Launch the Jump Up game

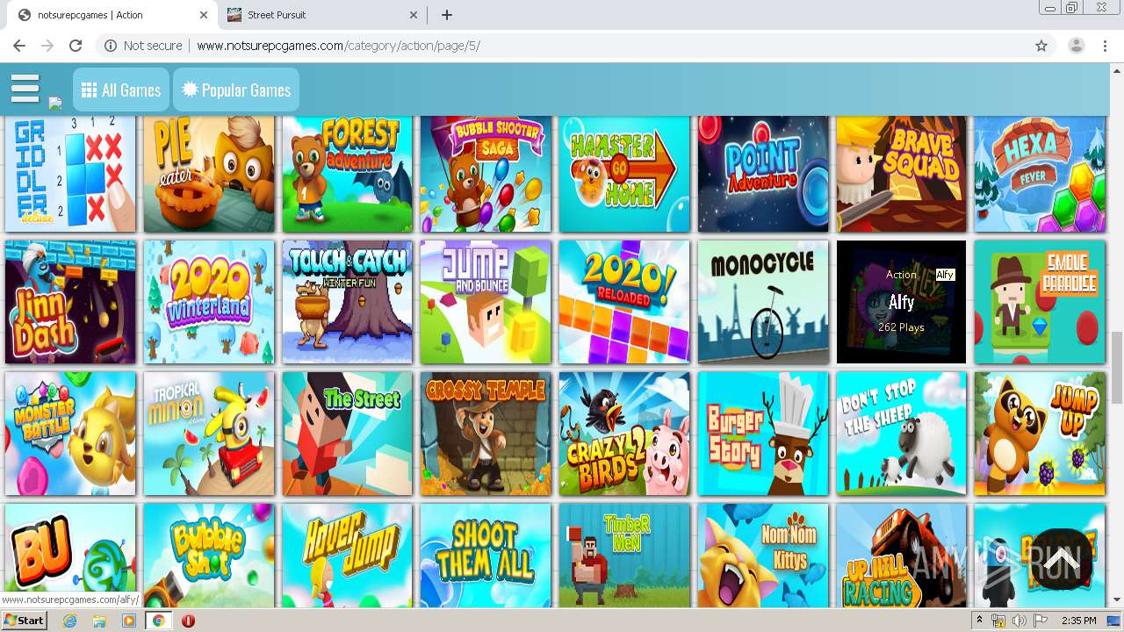coord(1040,434)
